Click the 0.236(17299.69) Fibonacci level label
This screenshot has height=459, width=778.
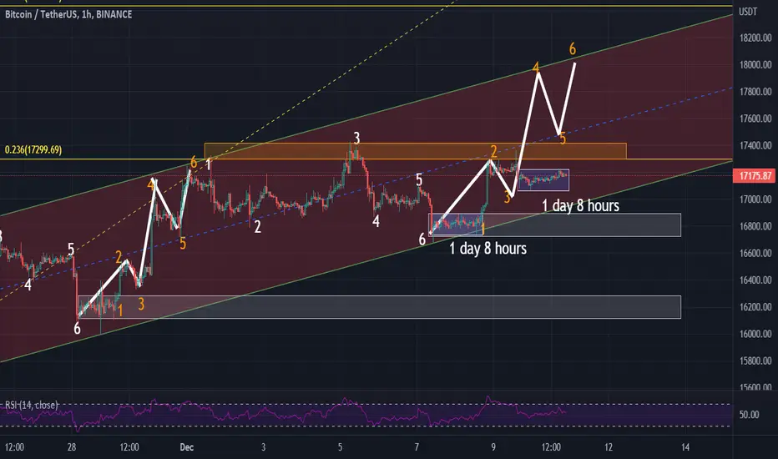(33, 149)
